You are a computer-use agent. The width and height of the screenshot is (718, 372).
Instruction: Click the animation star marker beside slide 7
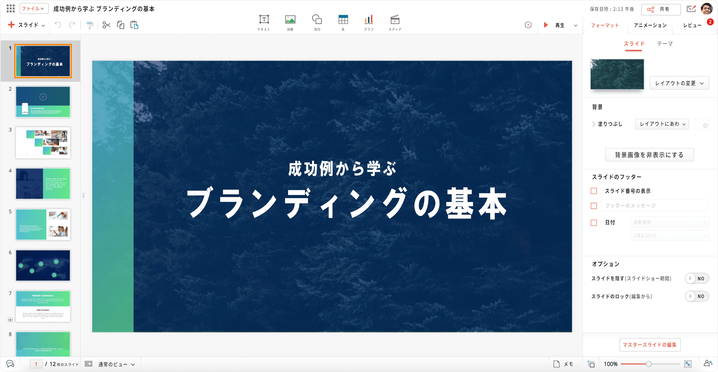tap(10, 320)
